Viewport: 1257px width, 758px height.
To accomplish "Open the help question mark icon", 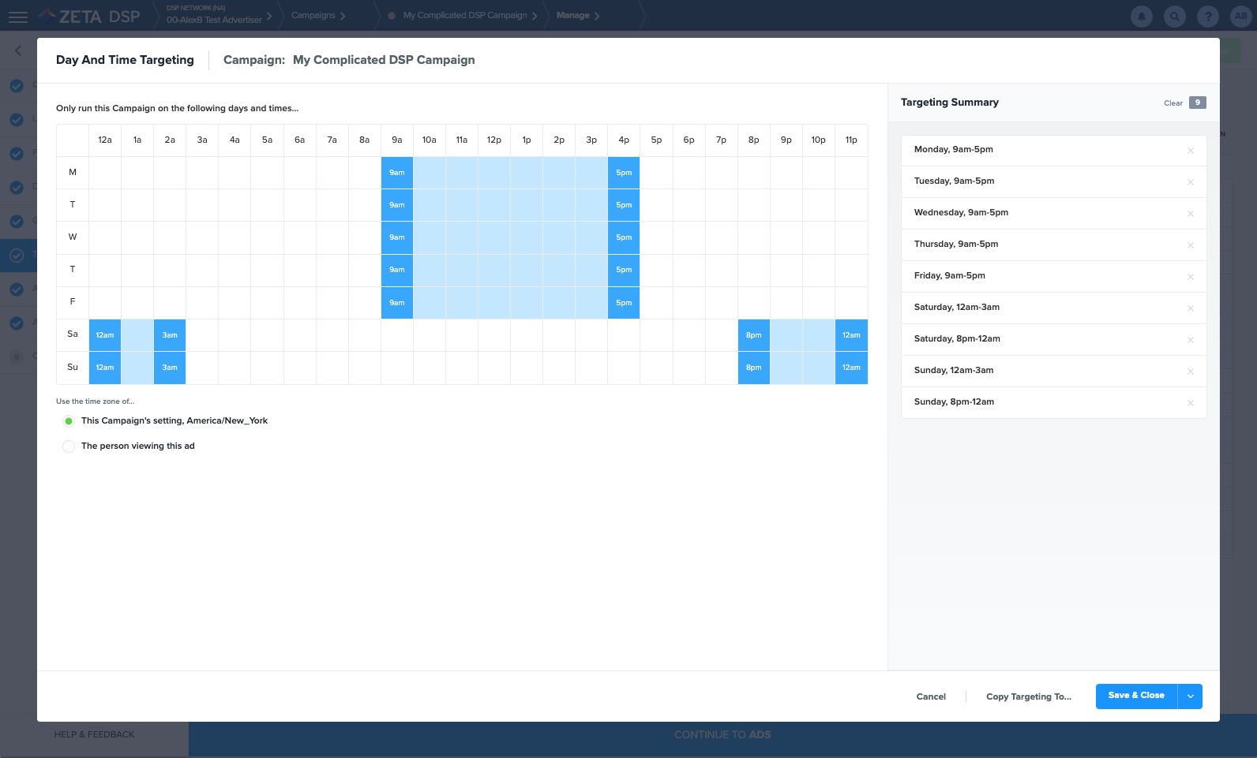I will [x=1207, y=16].
